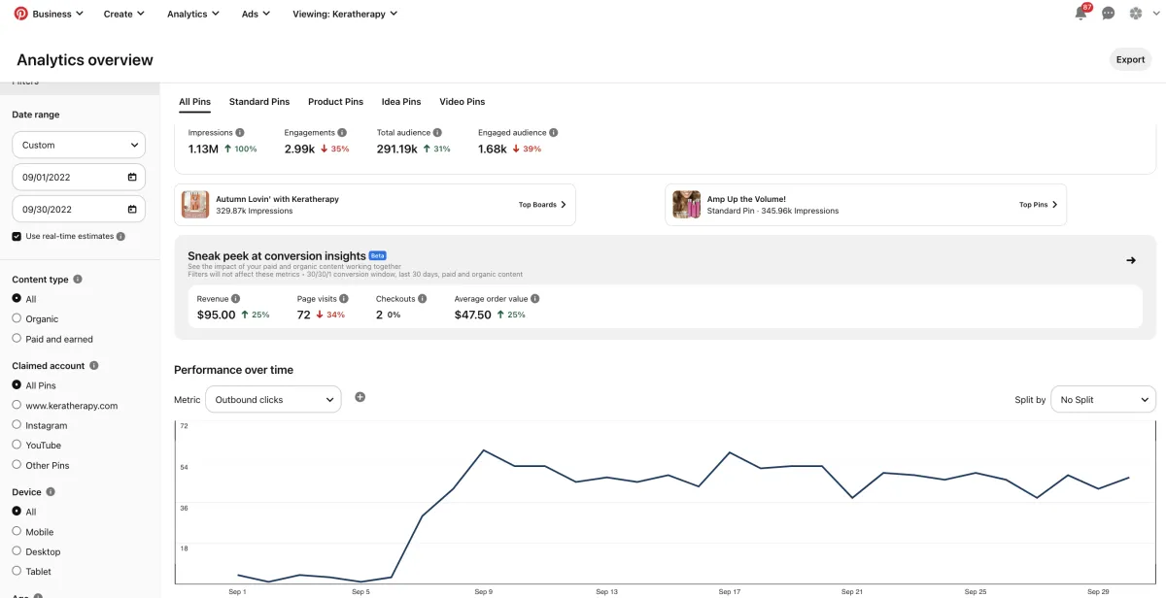This screenshot has height=598, width=1166.
Task: Open the notifications bell icon
Action: 1081,14
